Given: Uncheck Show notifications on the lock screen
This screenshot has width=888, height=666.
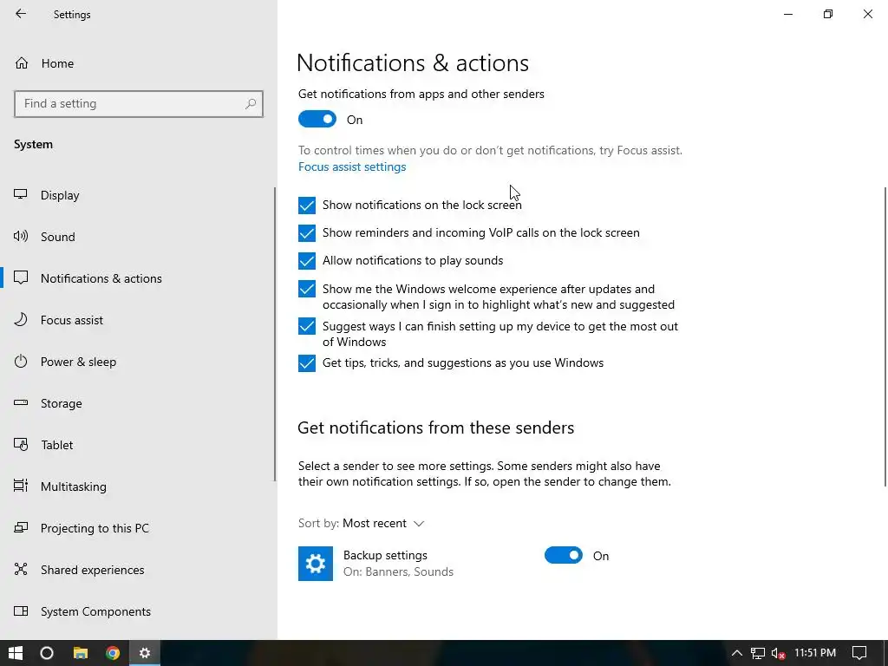Looking at the screenshot, I should click(x=307, y=205).
